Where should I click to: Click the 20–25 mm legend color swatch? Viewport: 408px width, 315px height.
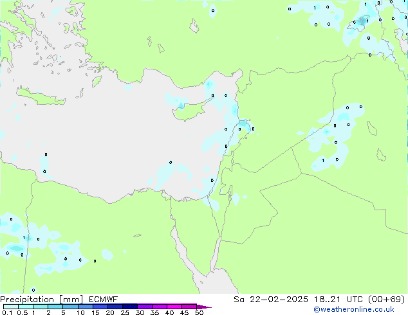tap(115, 307)
